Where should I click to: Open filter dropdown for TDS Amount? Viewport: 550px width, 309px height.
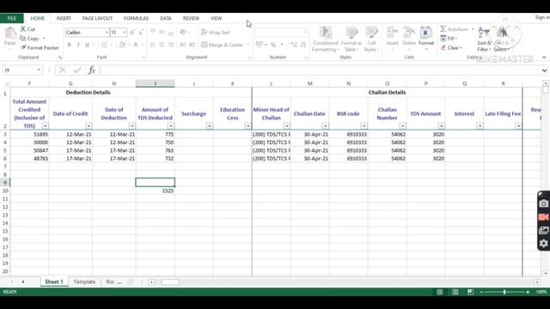coord(441,126)
